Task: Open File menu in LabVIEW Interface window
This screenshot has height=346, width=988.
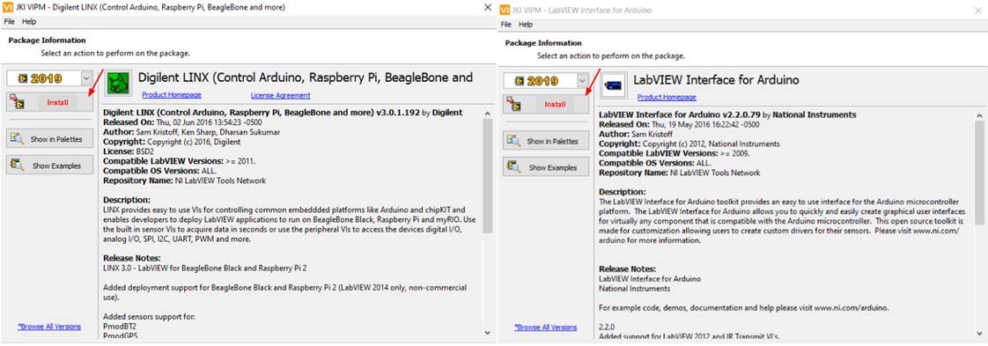Action: [506, 25]
